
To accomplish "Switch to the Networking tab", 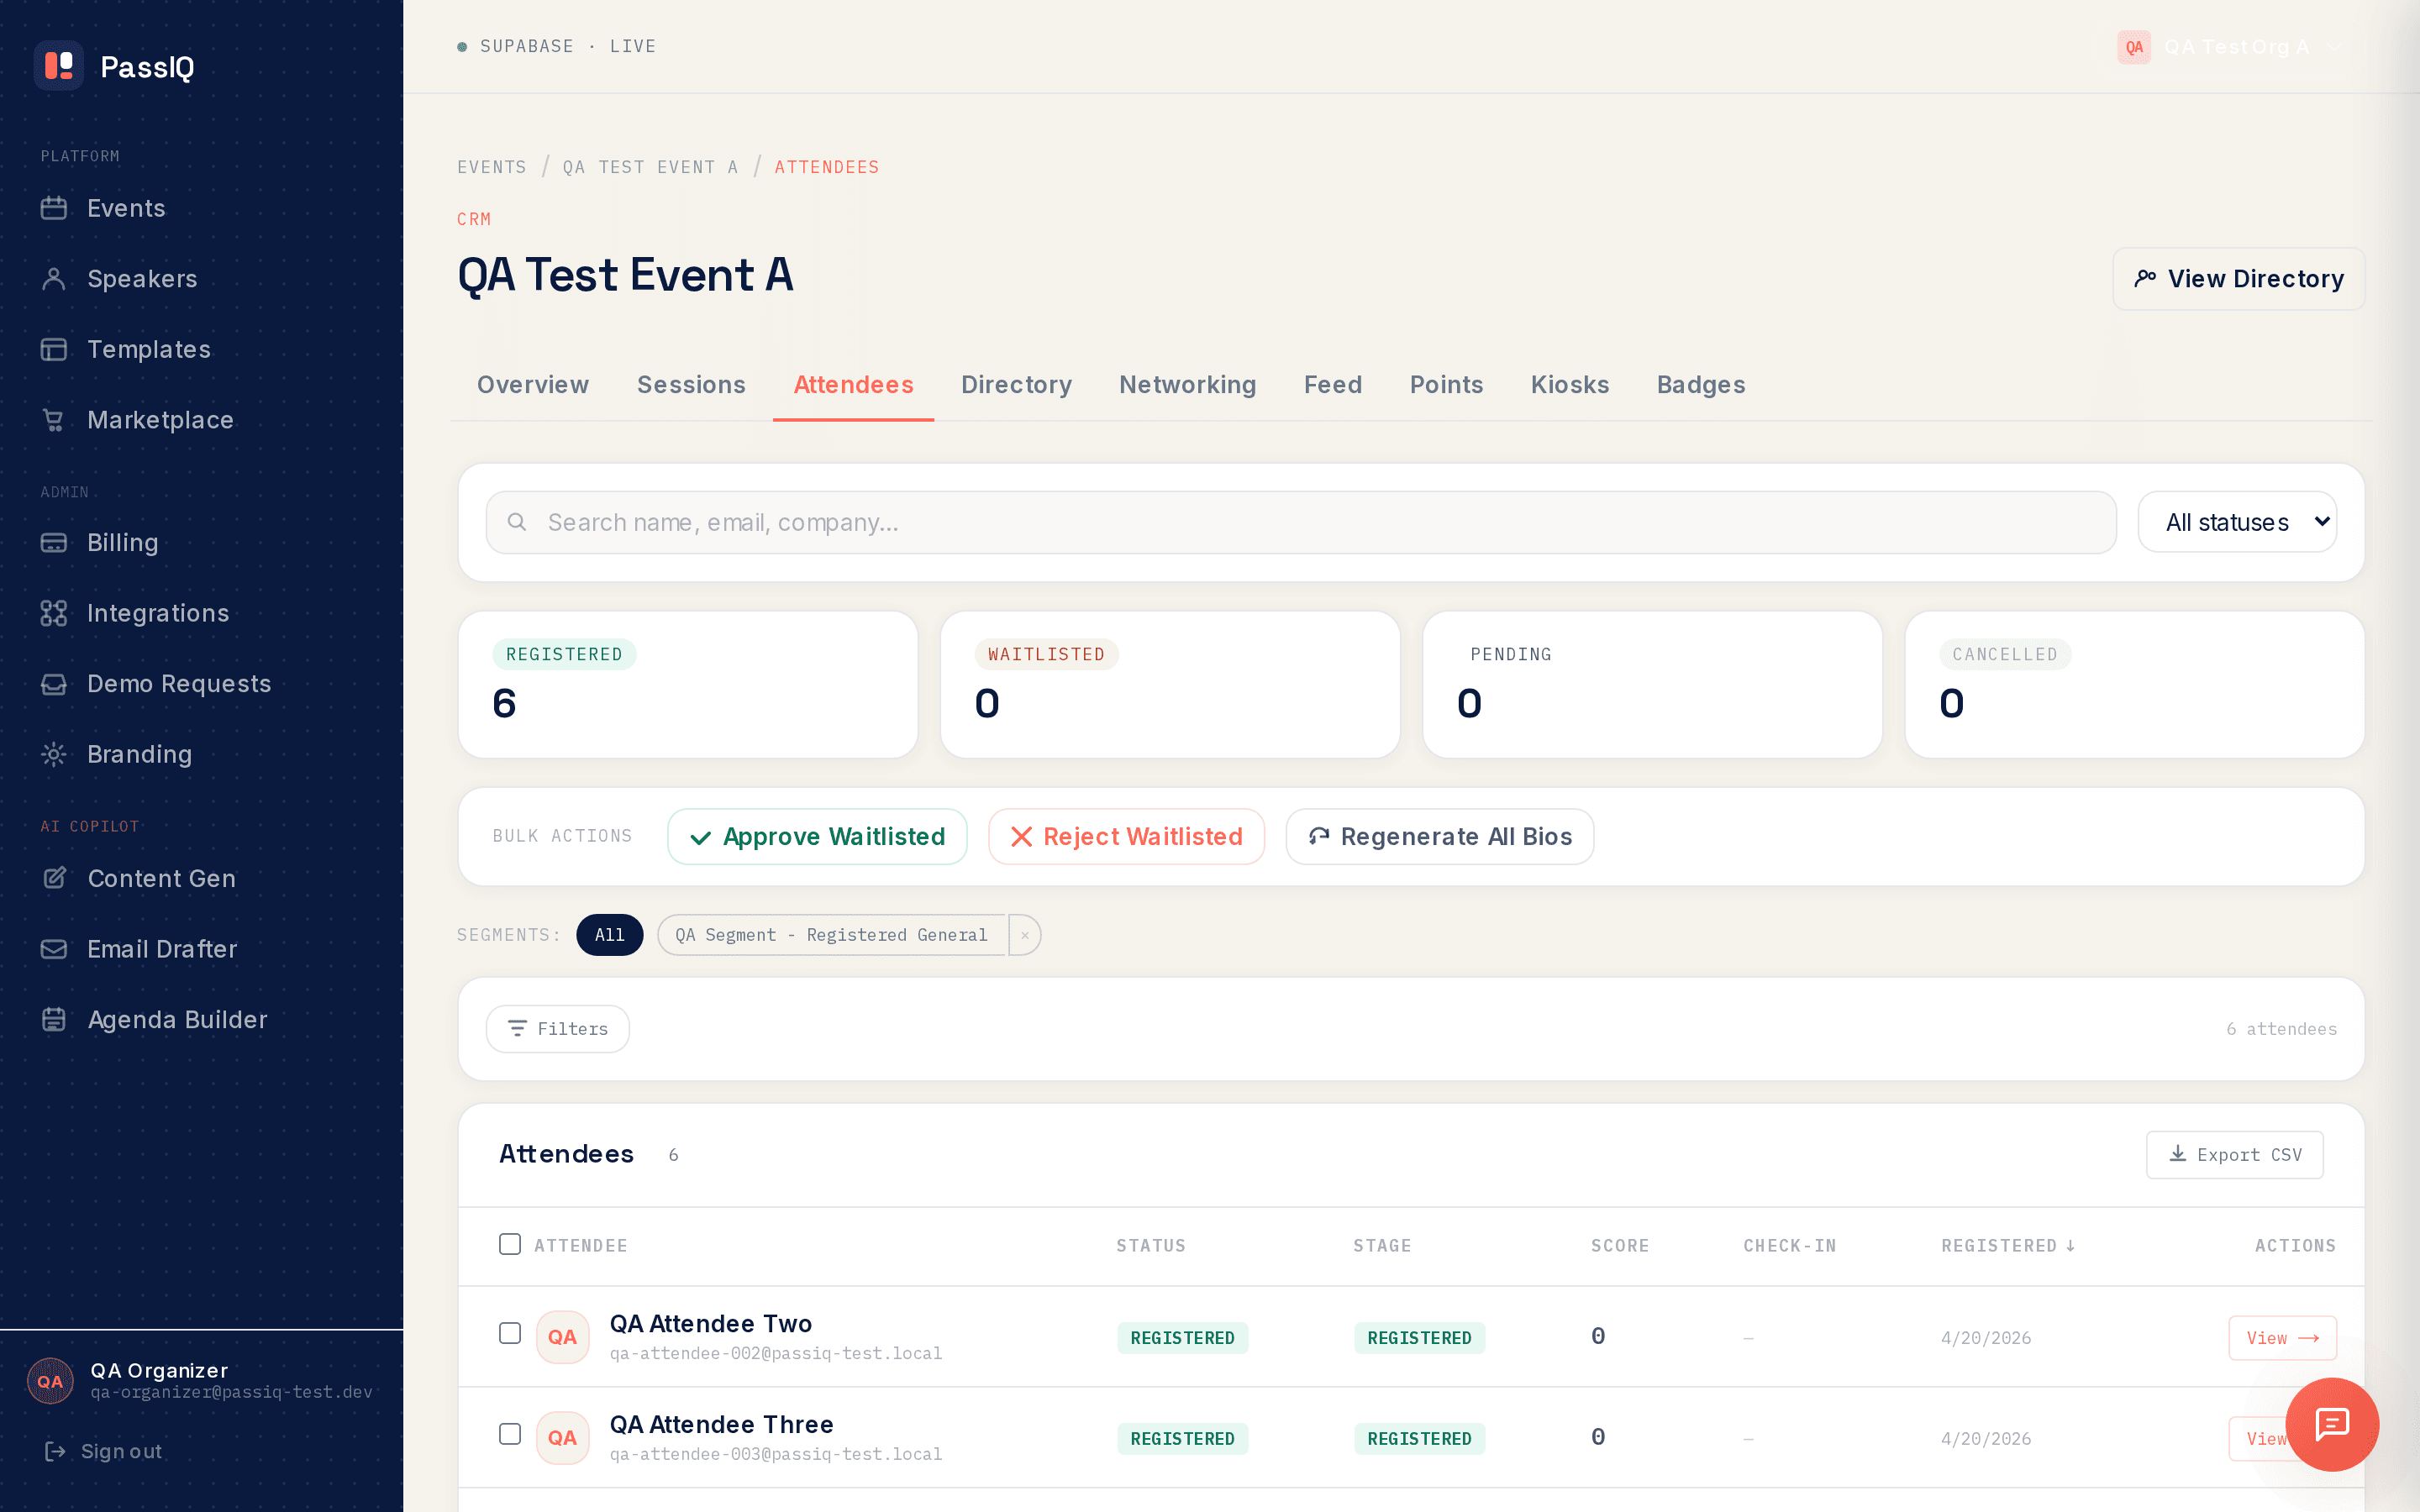I will pos(1187,385).
